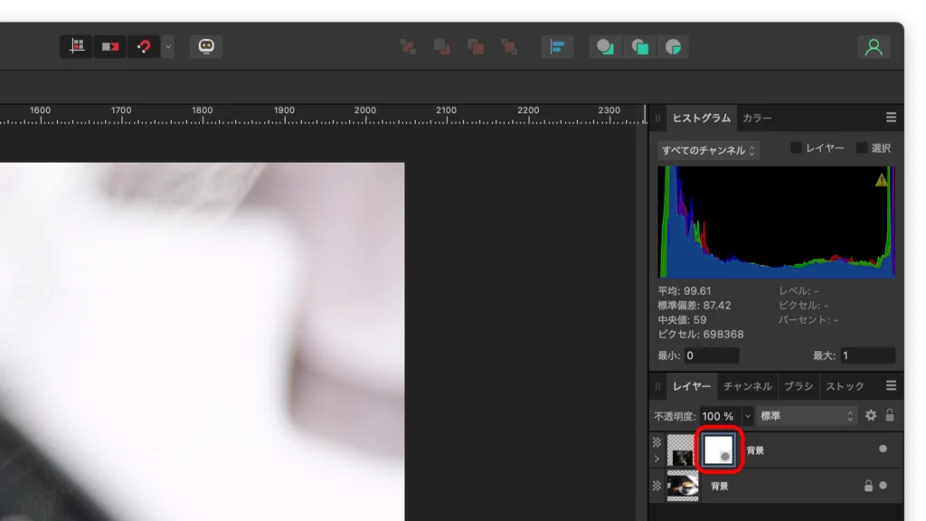
Task: Open the 標準 blend mode dropdown
Action: coord(807,416)
